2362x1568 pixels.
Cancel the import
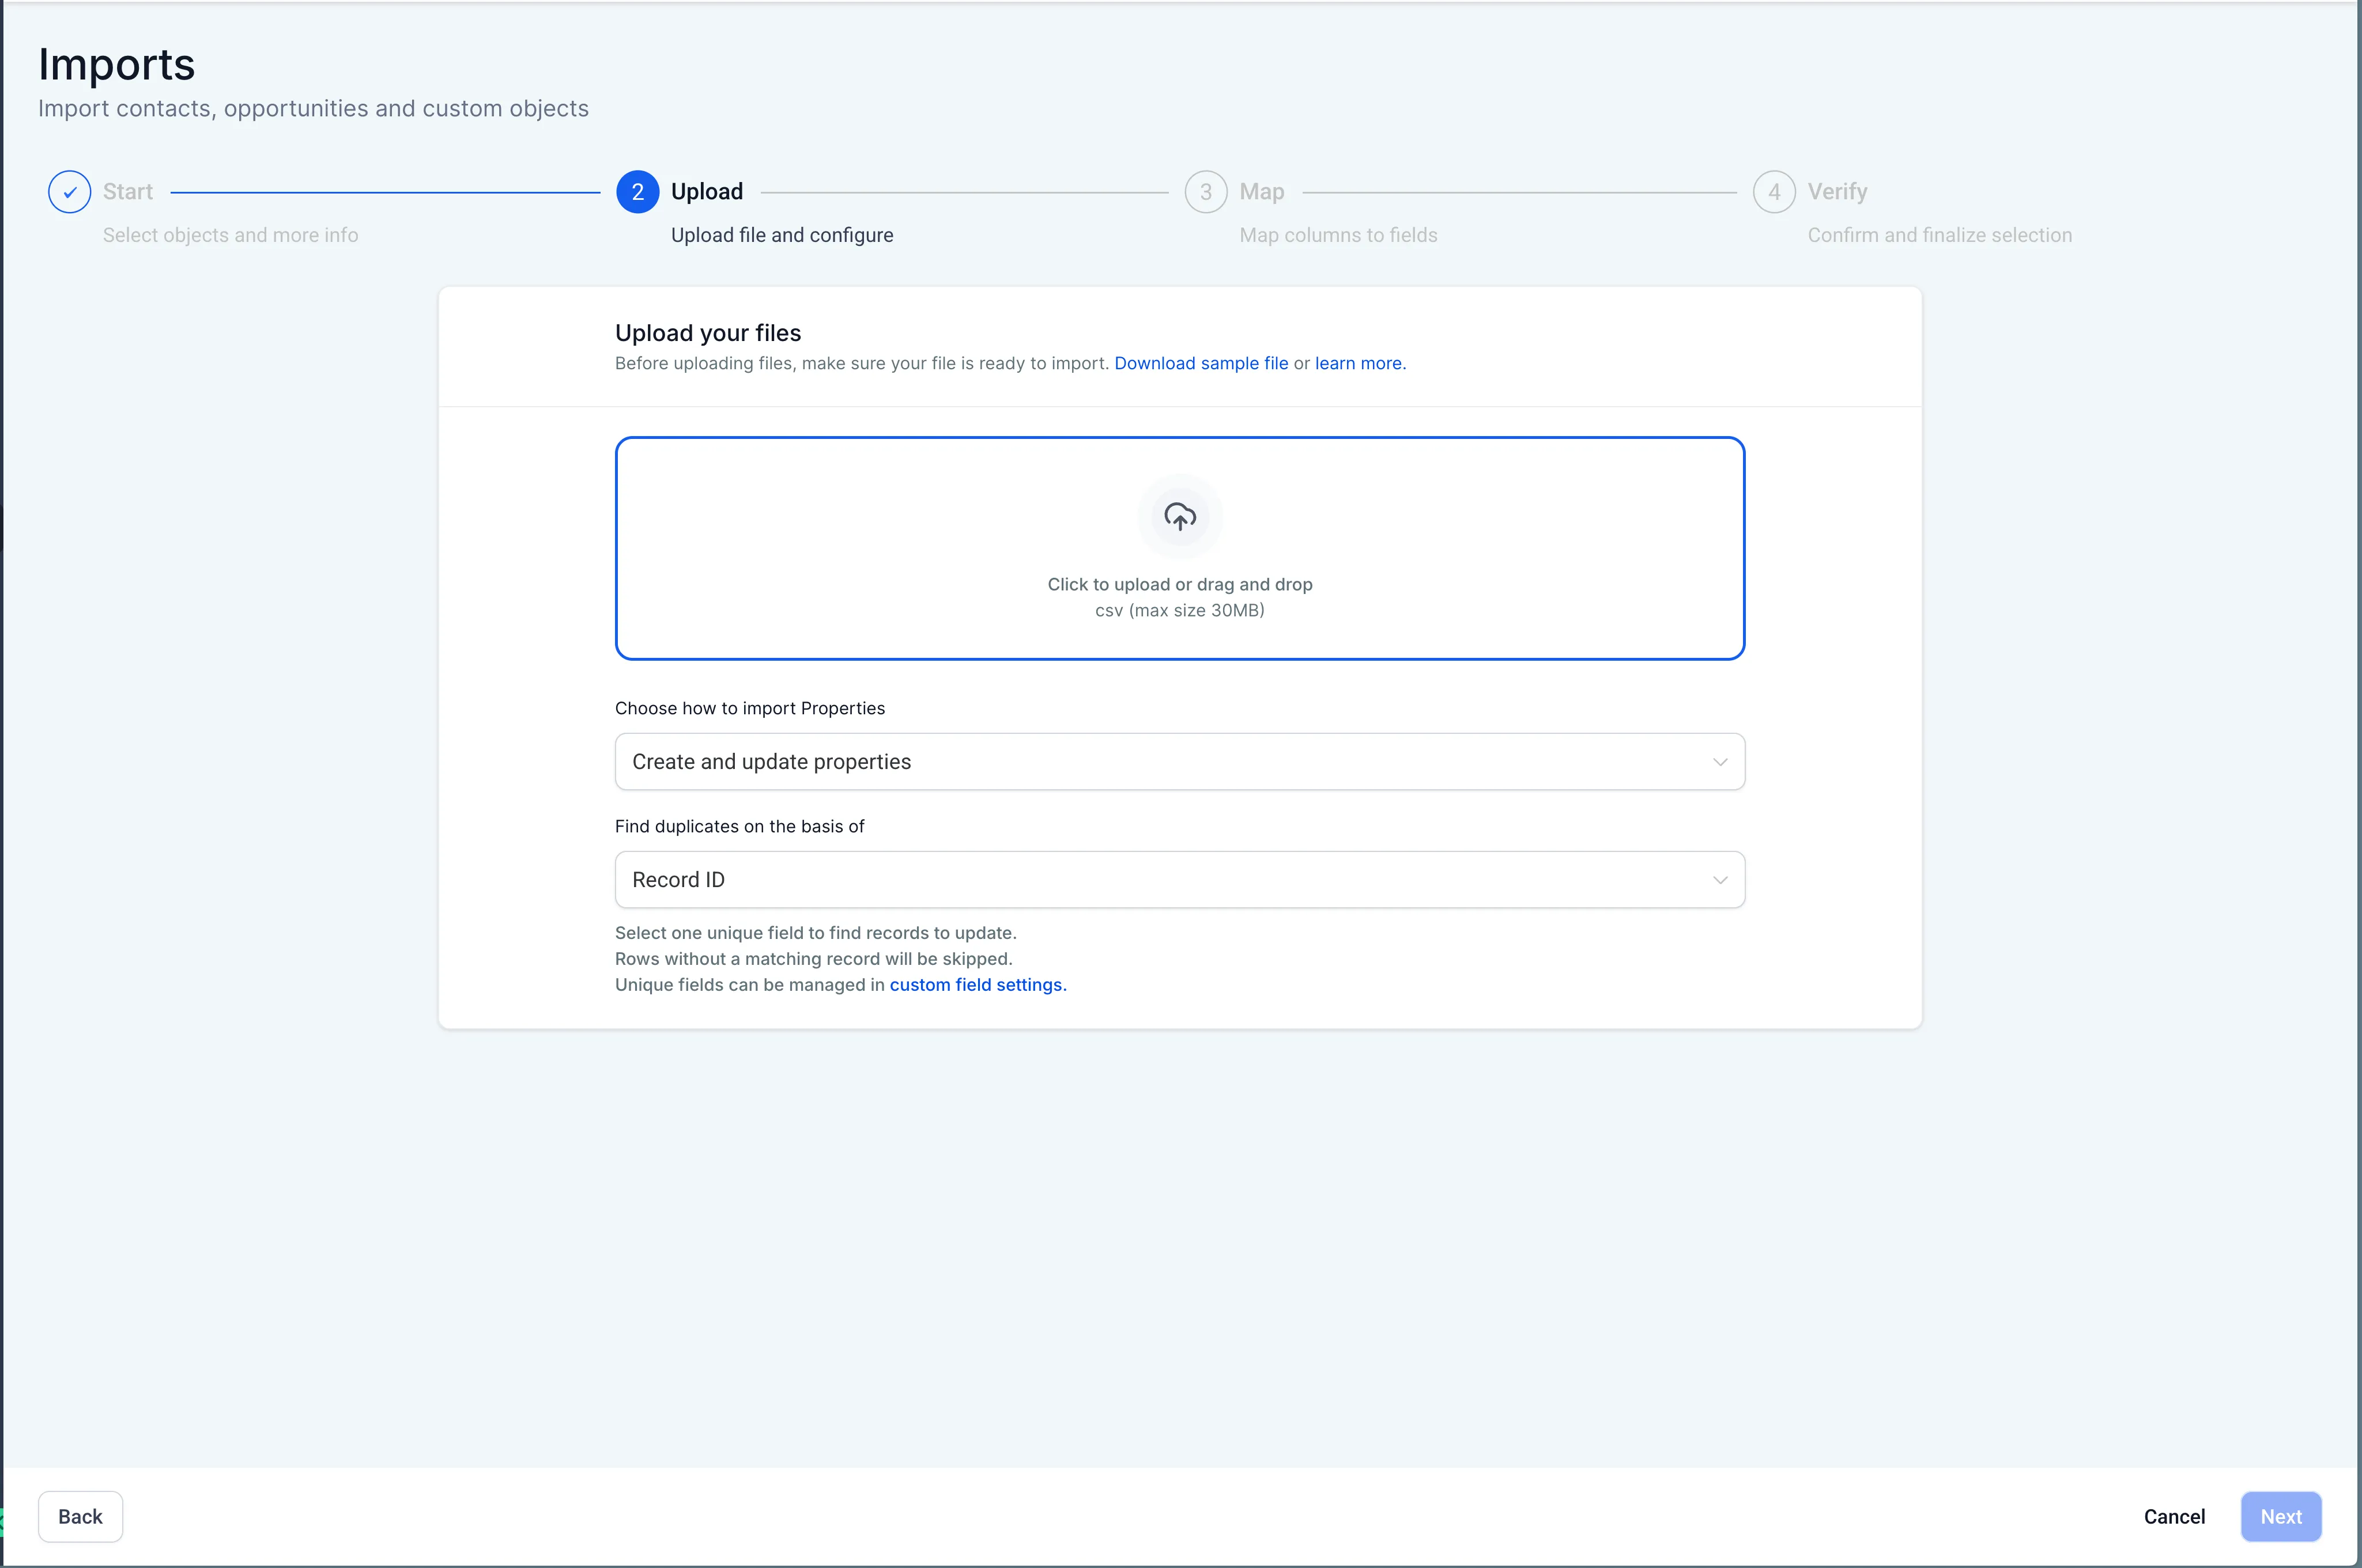[x=2174, y=1517]
